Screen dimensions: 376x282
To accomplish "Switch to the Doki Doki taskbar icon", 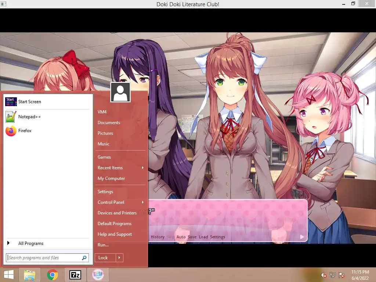I will click(98, 275).
